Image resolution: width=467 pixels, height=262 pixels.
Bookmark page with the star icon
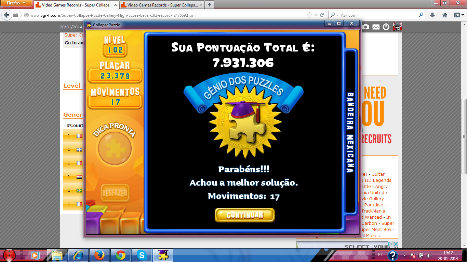pos(309,15)
